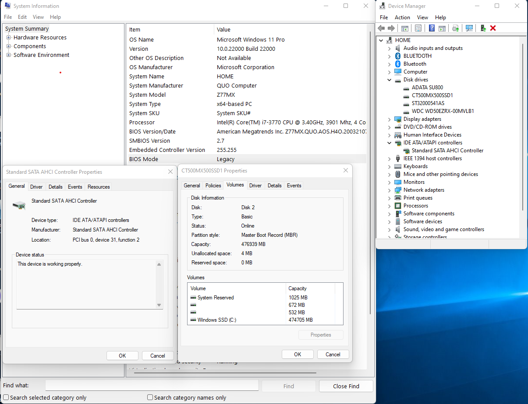Collapse the HOME root node
Image resolution: width=528 pixels, height=404 pixels.
pos(381,40)
